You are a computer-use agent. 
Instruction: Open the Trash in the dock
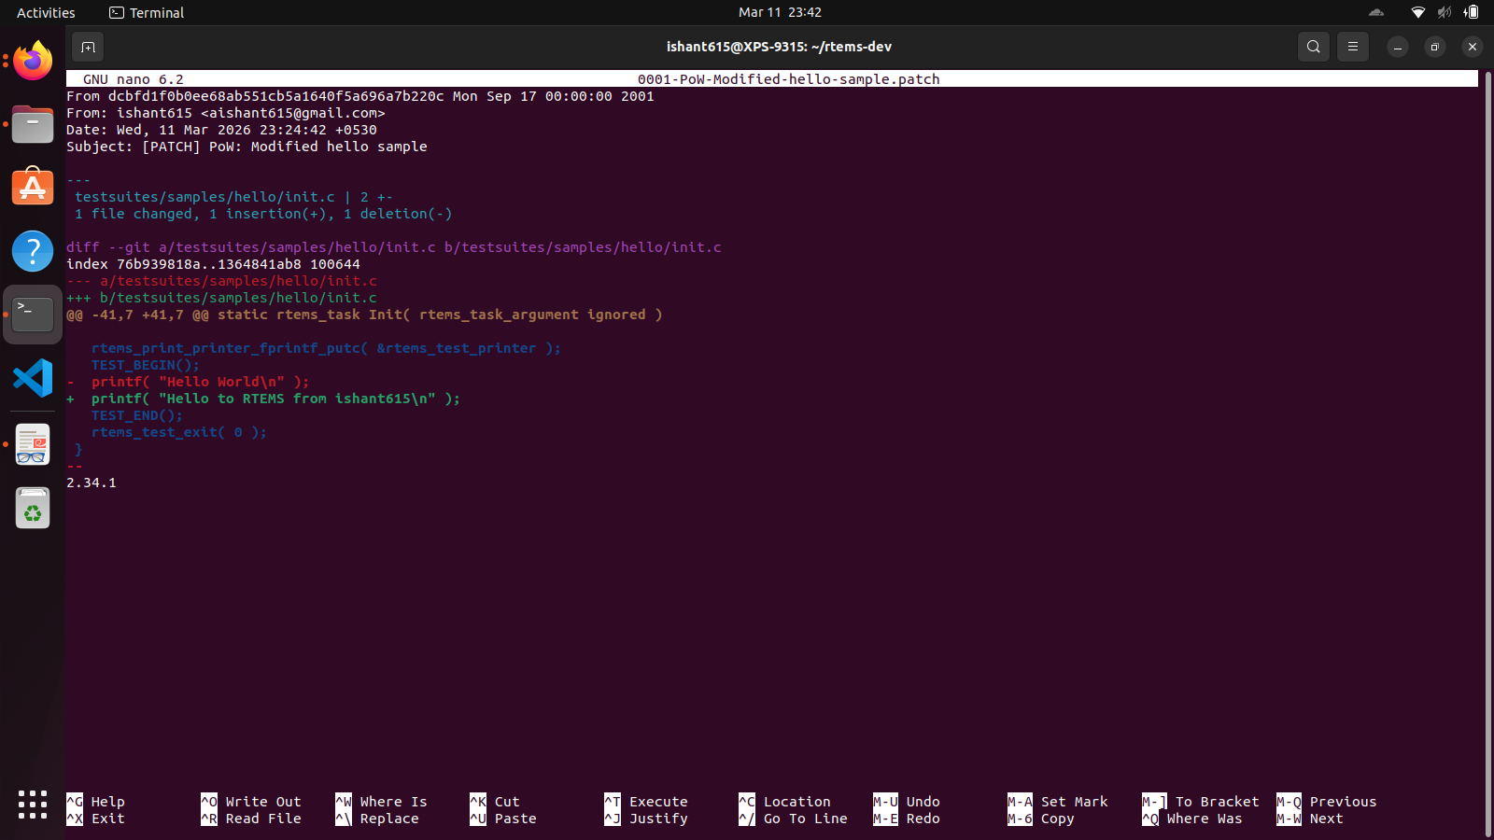33,509
